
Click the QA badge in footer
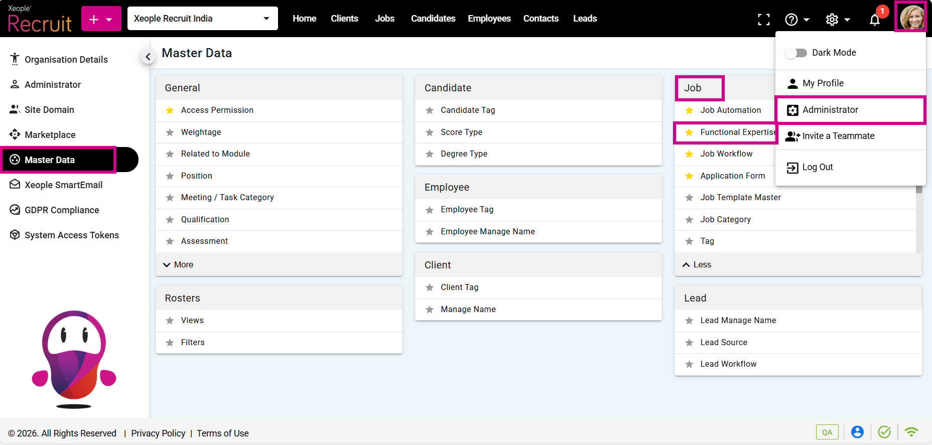pos(827,432)
